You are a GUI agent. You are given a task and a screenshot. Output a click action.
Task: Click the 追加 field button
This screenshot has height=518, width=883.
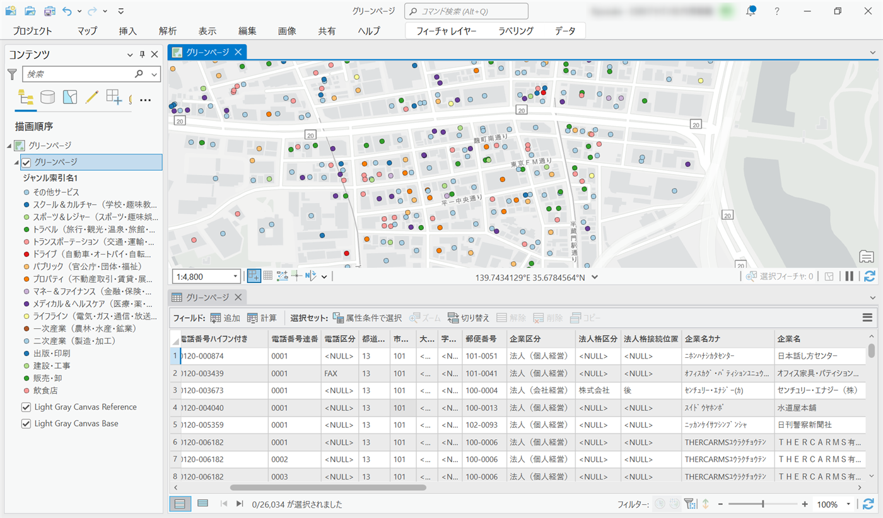pos(225,318)
